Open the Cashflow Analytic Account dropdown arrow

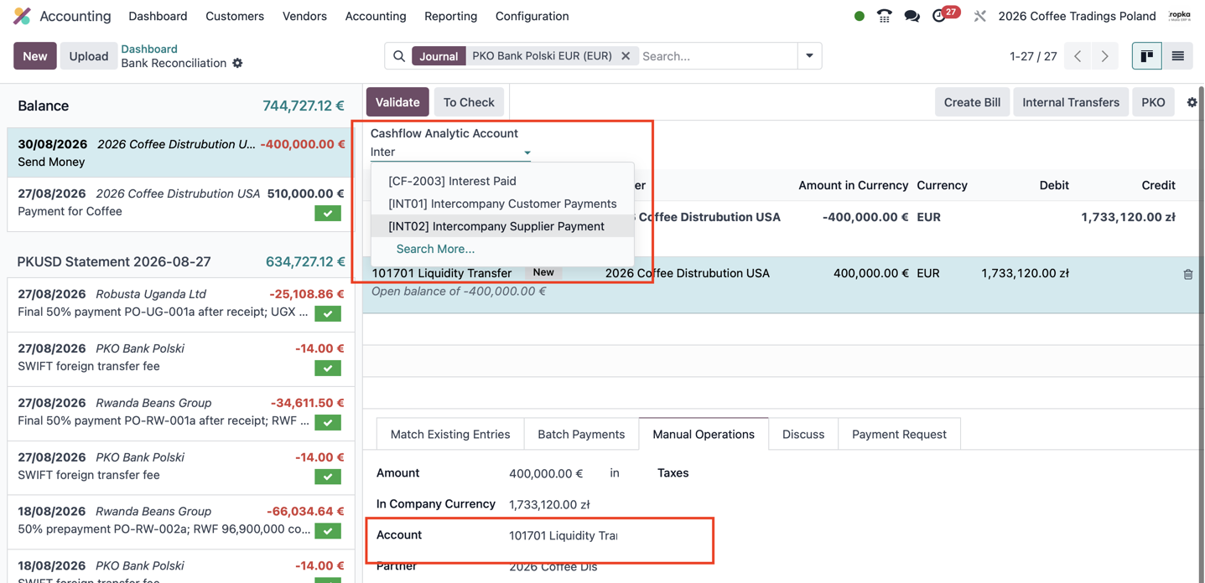click(x=527, y=152)
